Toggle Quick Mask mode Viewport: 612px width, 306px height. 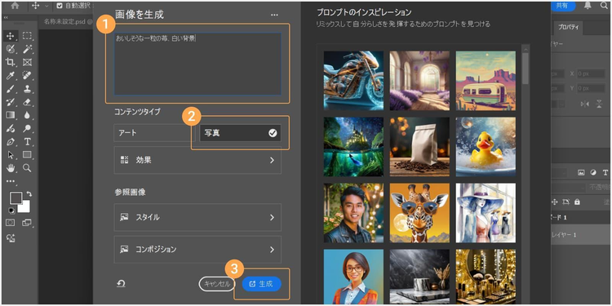pyautogui.click(x=11, y=223)
